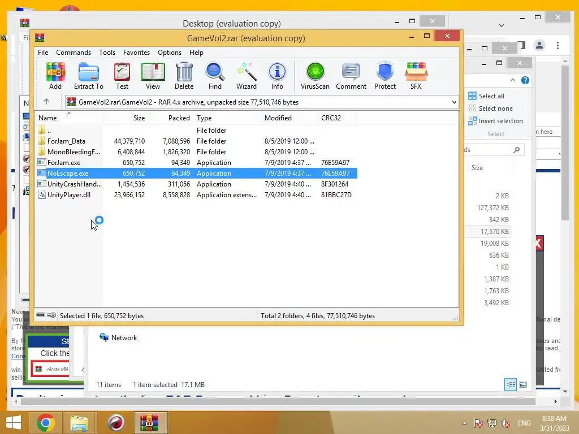Click the Type column header
Viewport: 579px width, 434px height.
(227, 118)
